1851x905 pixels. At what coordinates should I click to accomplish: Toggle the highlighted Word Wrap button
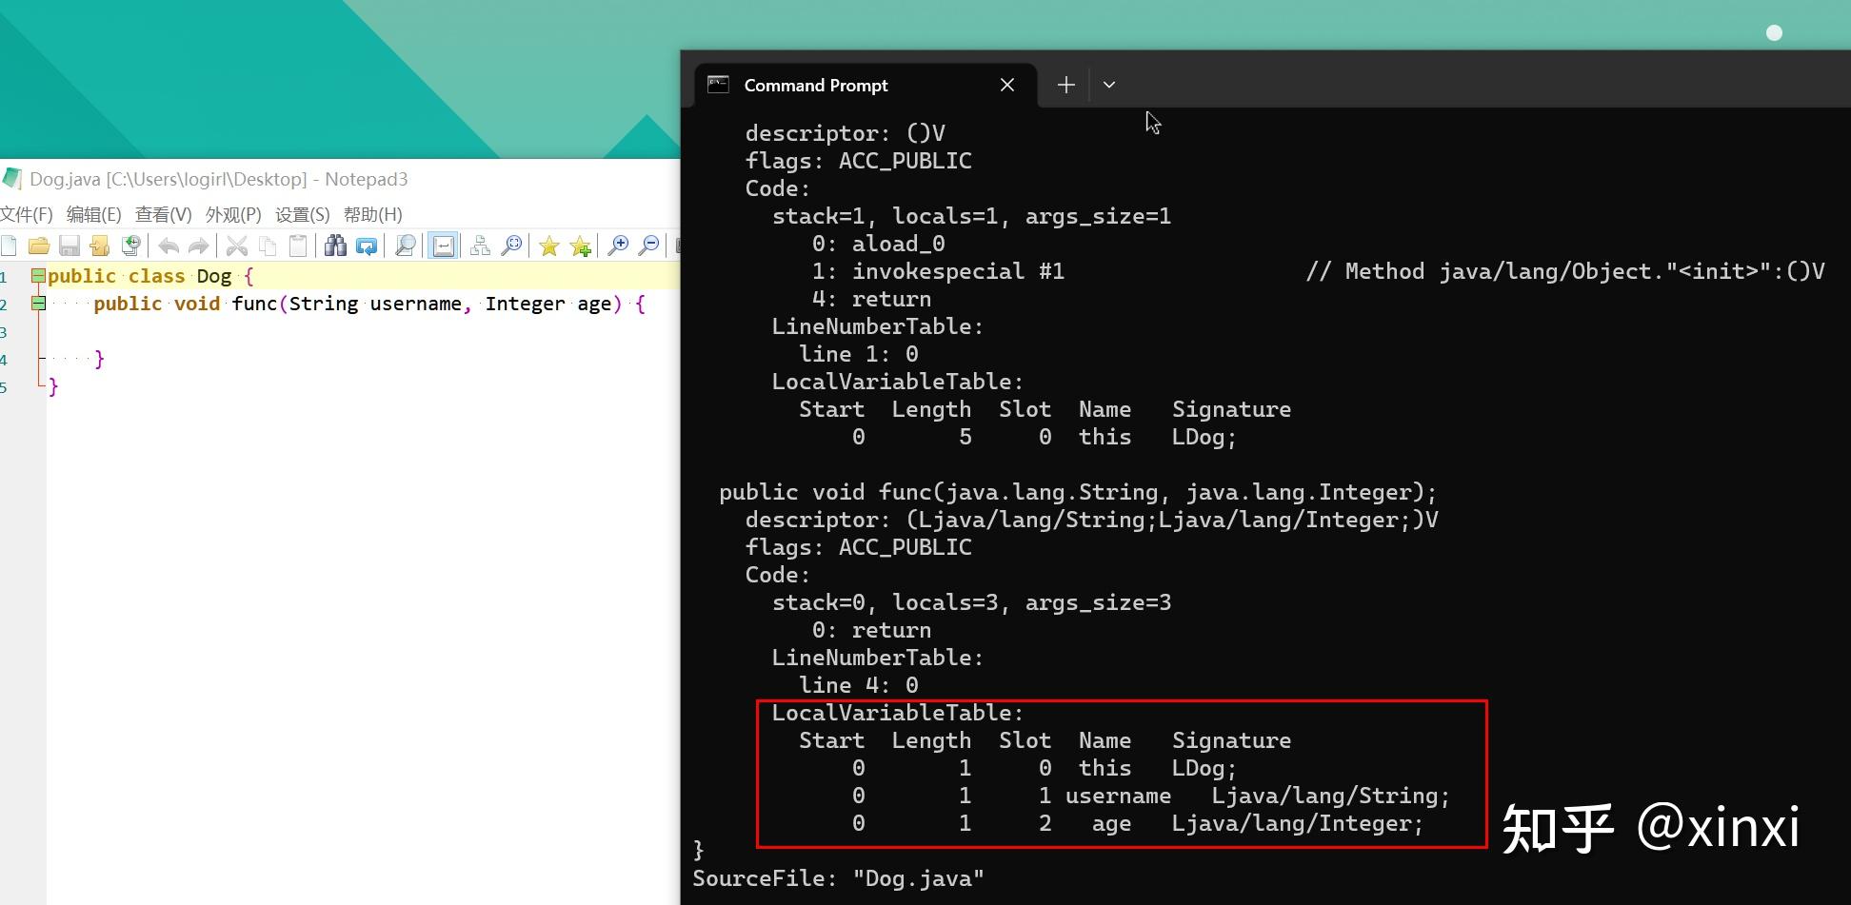coord(443,246)
